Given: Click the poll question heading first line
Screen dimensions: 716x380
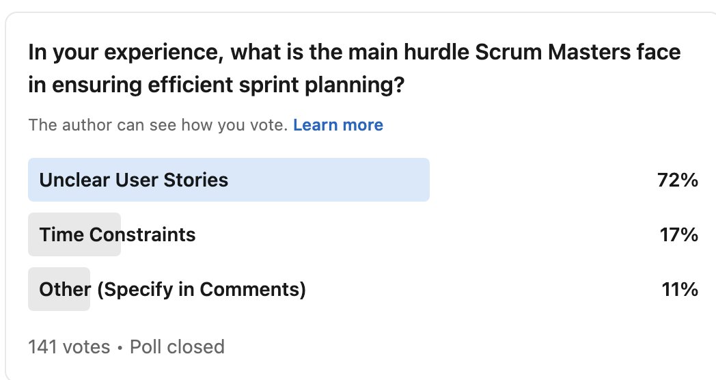Looking at the screenshot, I should 355,52.
